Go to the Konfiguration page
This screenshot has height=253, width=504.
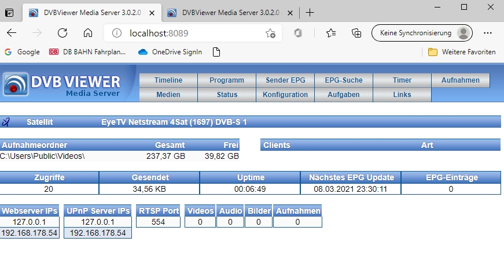tap(285, 95)
